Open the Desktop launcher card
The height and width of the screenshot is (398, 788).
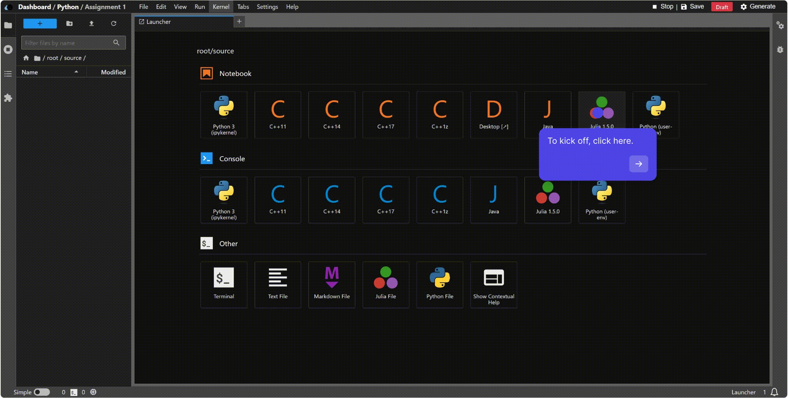pos(494,115)
